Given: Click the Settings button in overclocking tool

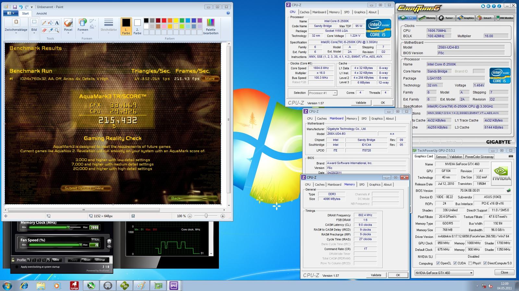Looking at the screenshot, I should [x=100, y=260].
